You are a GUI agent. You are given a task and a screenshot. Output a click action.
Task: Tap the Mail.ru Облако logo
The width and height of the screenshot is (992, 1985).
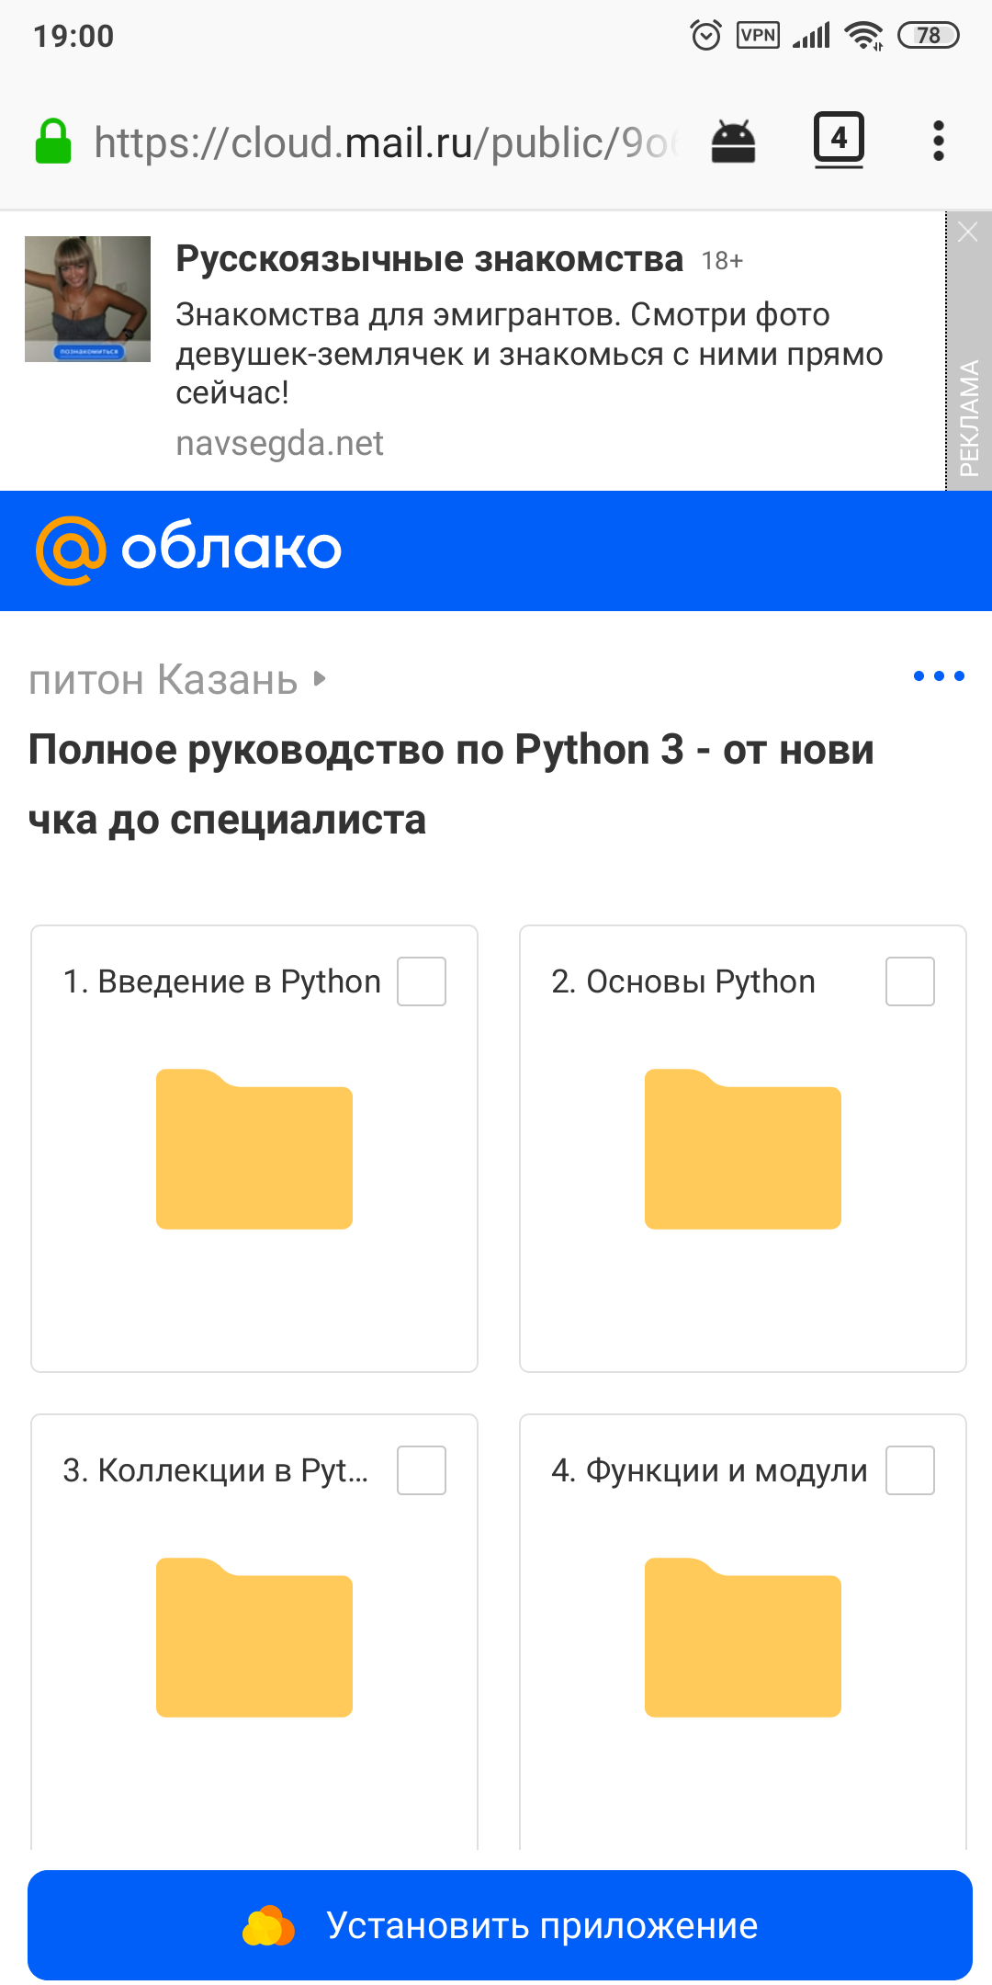(188, 550)
